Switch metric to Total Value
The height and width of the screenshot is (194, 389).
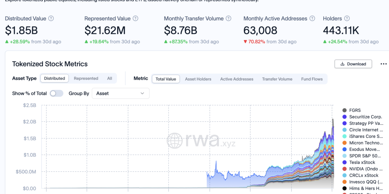click(166, 79)
